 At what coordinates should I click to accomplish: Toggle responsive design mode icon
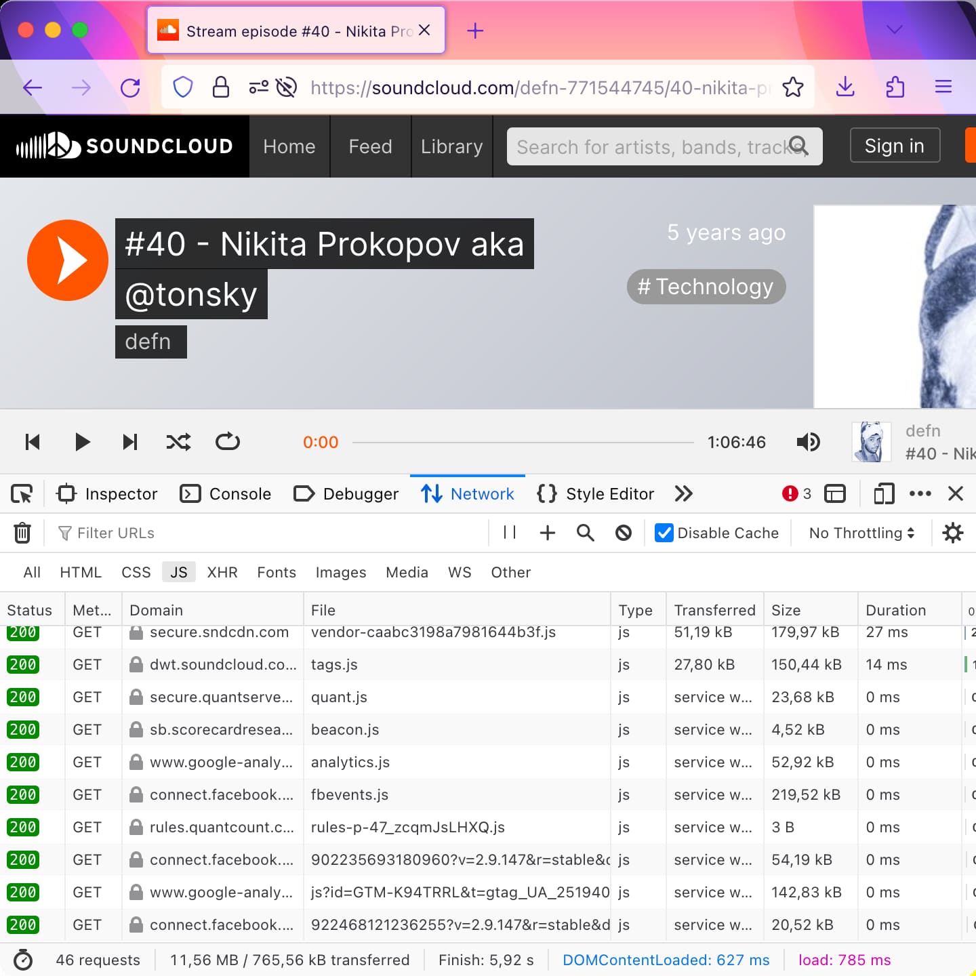(884, 493)
